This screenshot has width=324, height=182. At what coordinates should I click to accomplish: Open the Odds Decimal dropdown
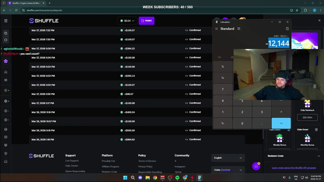point(228,170)
